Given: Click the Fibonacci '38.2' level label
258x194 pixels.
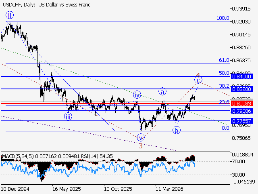Looking at the screenshot, I should point(224,86).
